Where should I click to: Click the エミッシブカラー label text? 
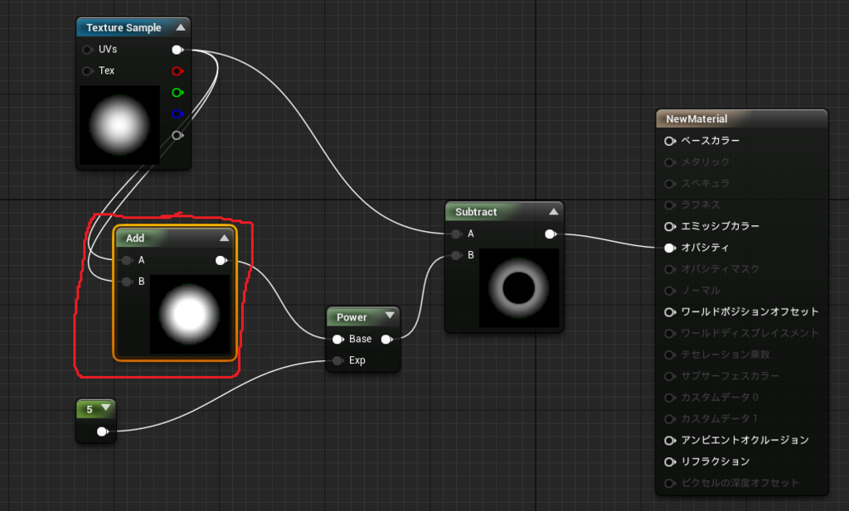tap(720, 226)
